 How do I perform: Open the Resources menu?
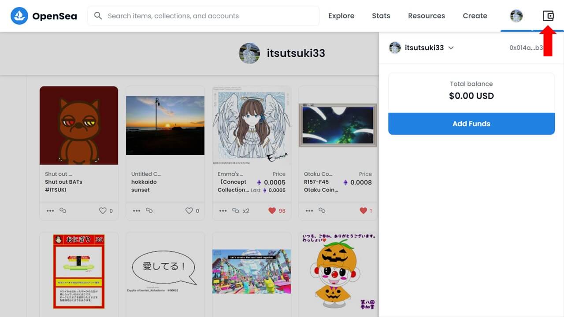coord(427,16)
